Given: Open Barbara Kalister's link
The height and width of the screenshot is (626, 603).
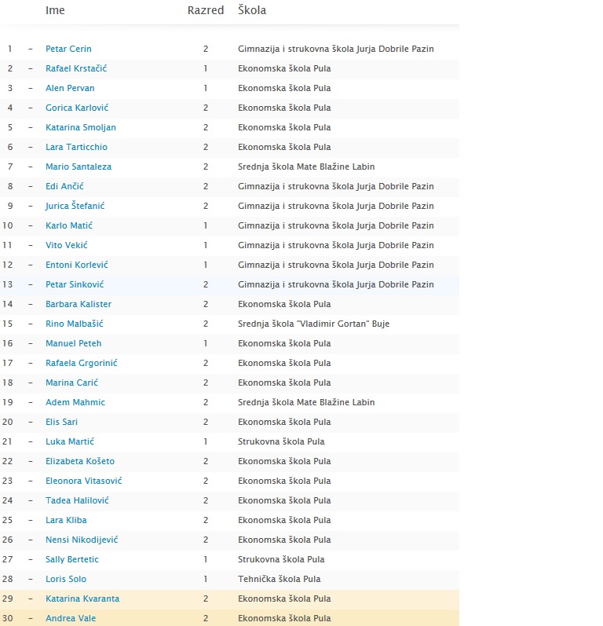Looking at the screenshot, I should click(79, 304).
